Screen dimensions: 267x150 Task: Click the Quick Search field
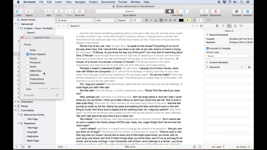[129, 11]
